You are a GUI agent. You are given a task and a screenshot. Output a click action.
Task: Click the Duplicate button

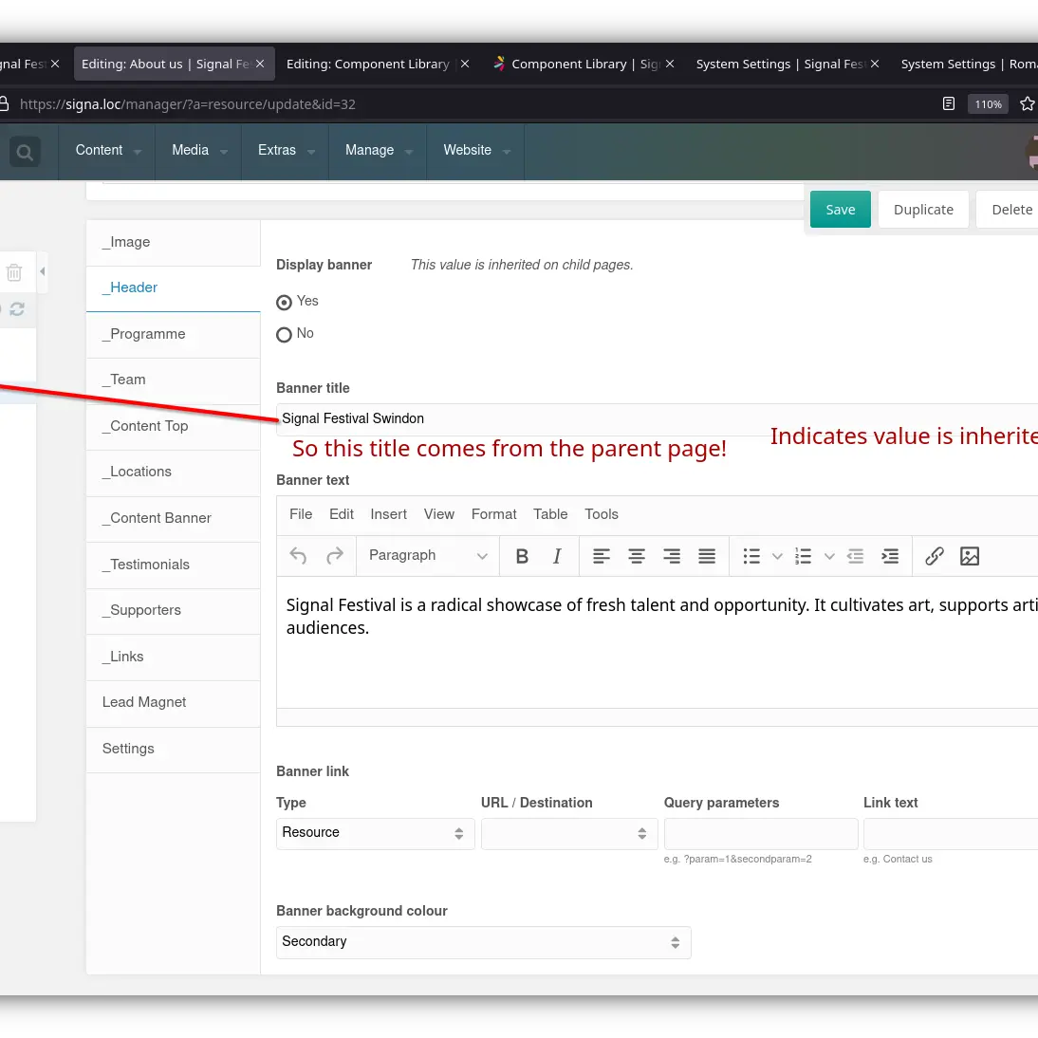922,210
